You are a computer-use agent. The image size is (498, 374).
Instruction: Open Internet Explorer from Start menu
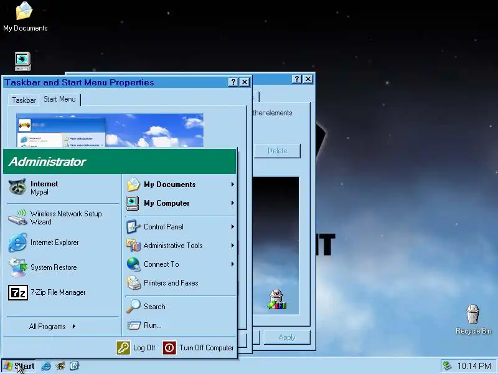pyautogui.click(x=63, y=242)
